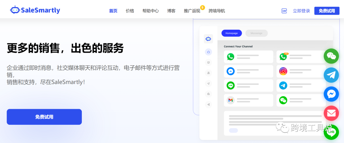Open floating WeChat contact button

331,56
